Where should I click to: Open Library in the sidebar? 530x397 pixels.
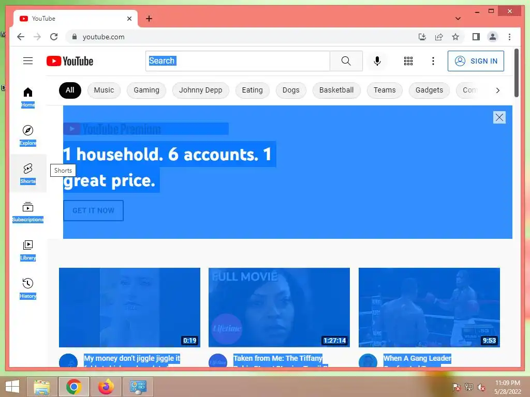coord(28,250)
